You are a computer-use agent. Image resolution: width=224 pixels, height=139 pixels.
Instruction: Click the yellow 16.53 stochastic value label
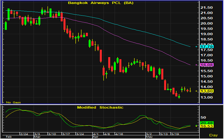(x=207, y=126)
